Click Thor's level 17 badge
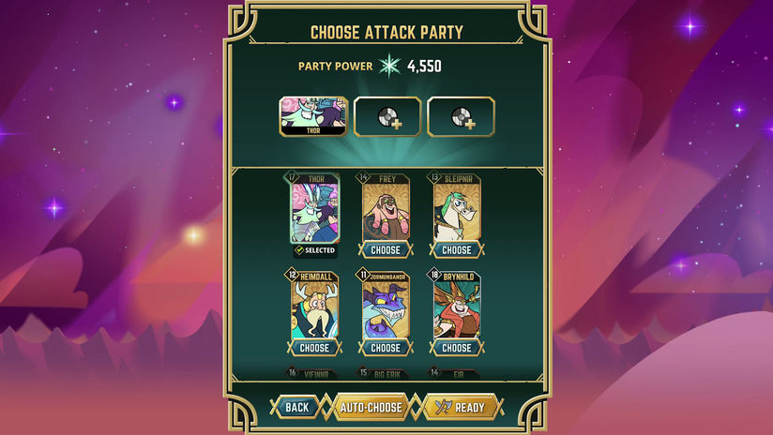 (292, 177)
